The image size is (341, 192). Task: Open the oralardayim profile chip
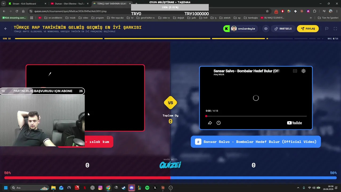(x=240, y=29)
